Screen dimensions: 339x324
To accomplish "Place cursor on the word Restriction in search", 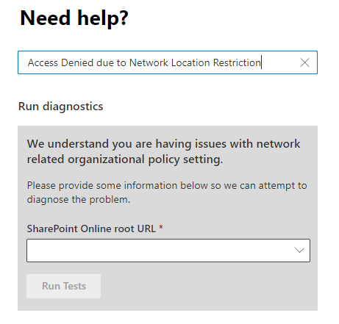I will pyautogui.click(x=237, y=62).
